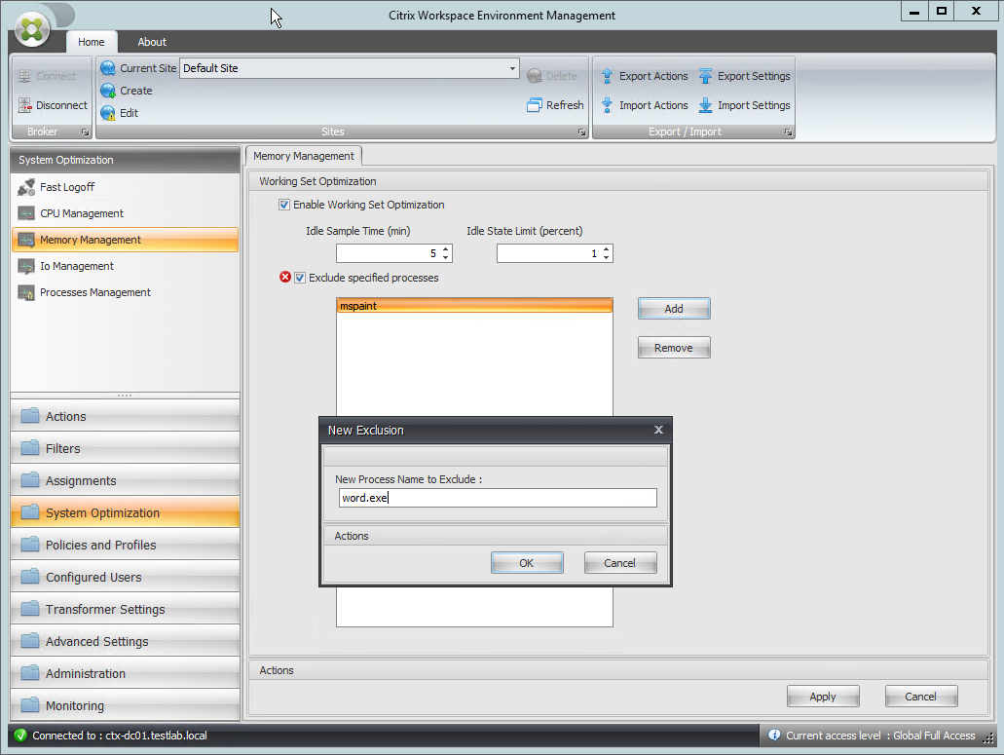
Task: Open the Fast Logoff item
Action: 125,187
